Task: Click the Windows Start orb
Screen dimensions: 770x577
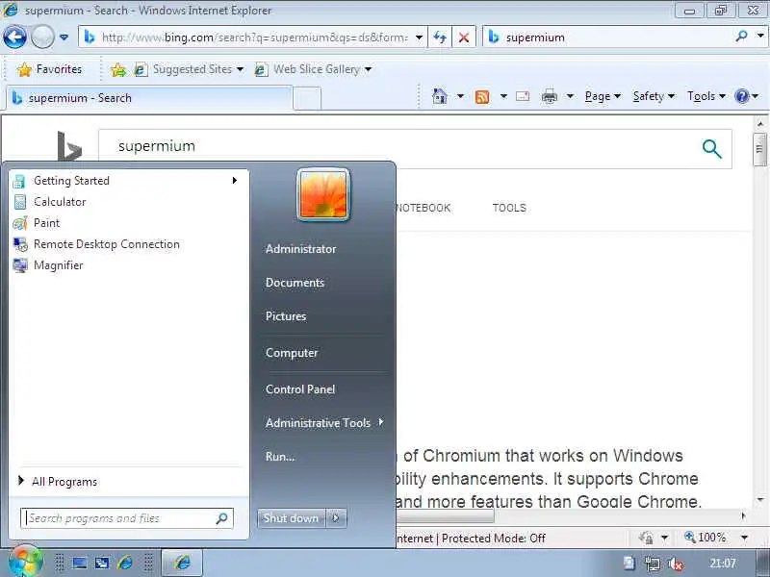Action: coord(25,562)
